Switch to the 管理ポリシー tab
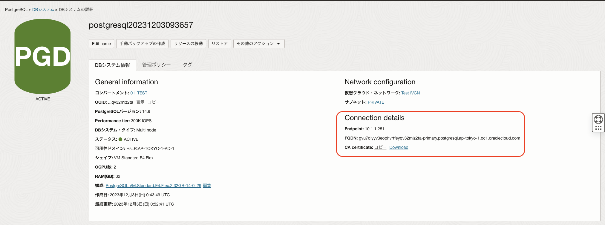This screenshot has width=605, height=225. (156, 65)
